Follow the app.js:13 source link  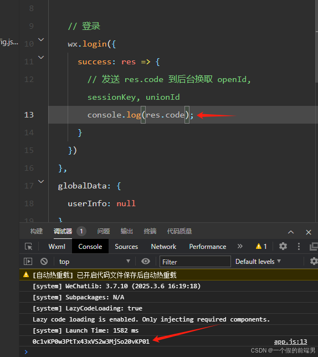tap(290, 341)
